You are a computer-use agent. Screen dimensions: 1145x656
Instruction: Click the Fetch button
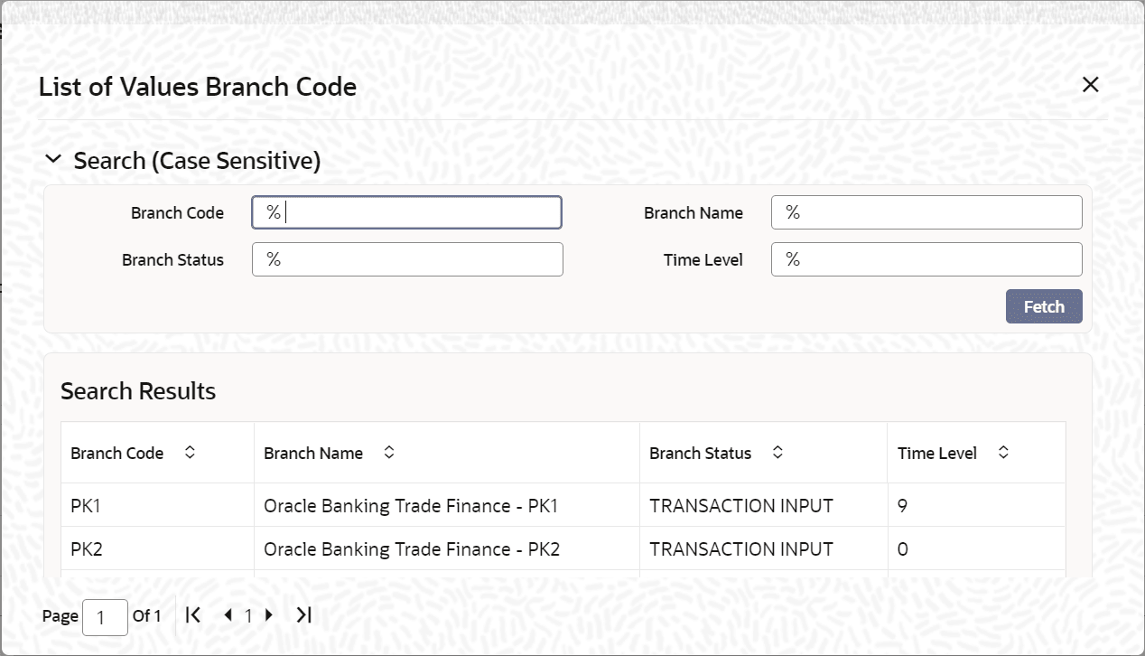[x=1044, y=306]
